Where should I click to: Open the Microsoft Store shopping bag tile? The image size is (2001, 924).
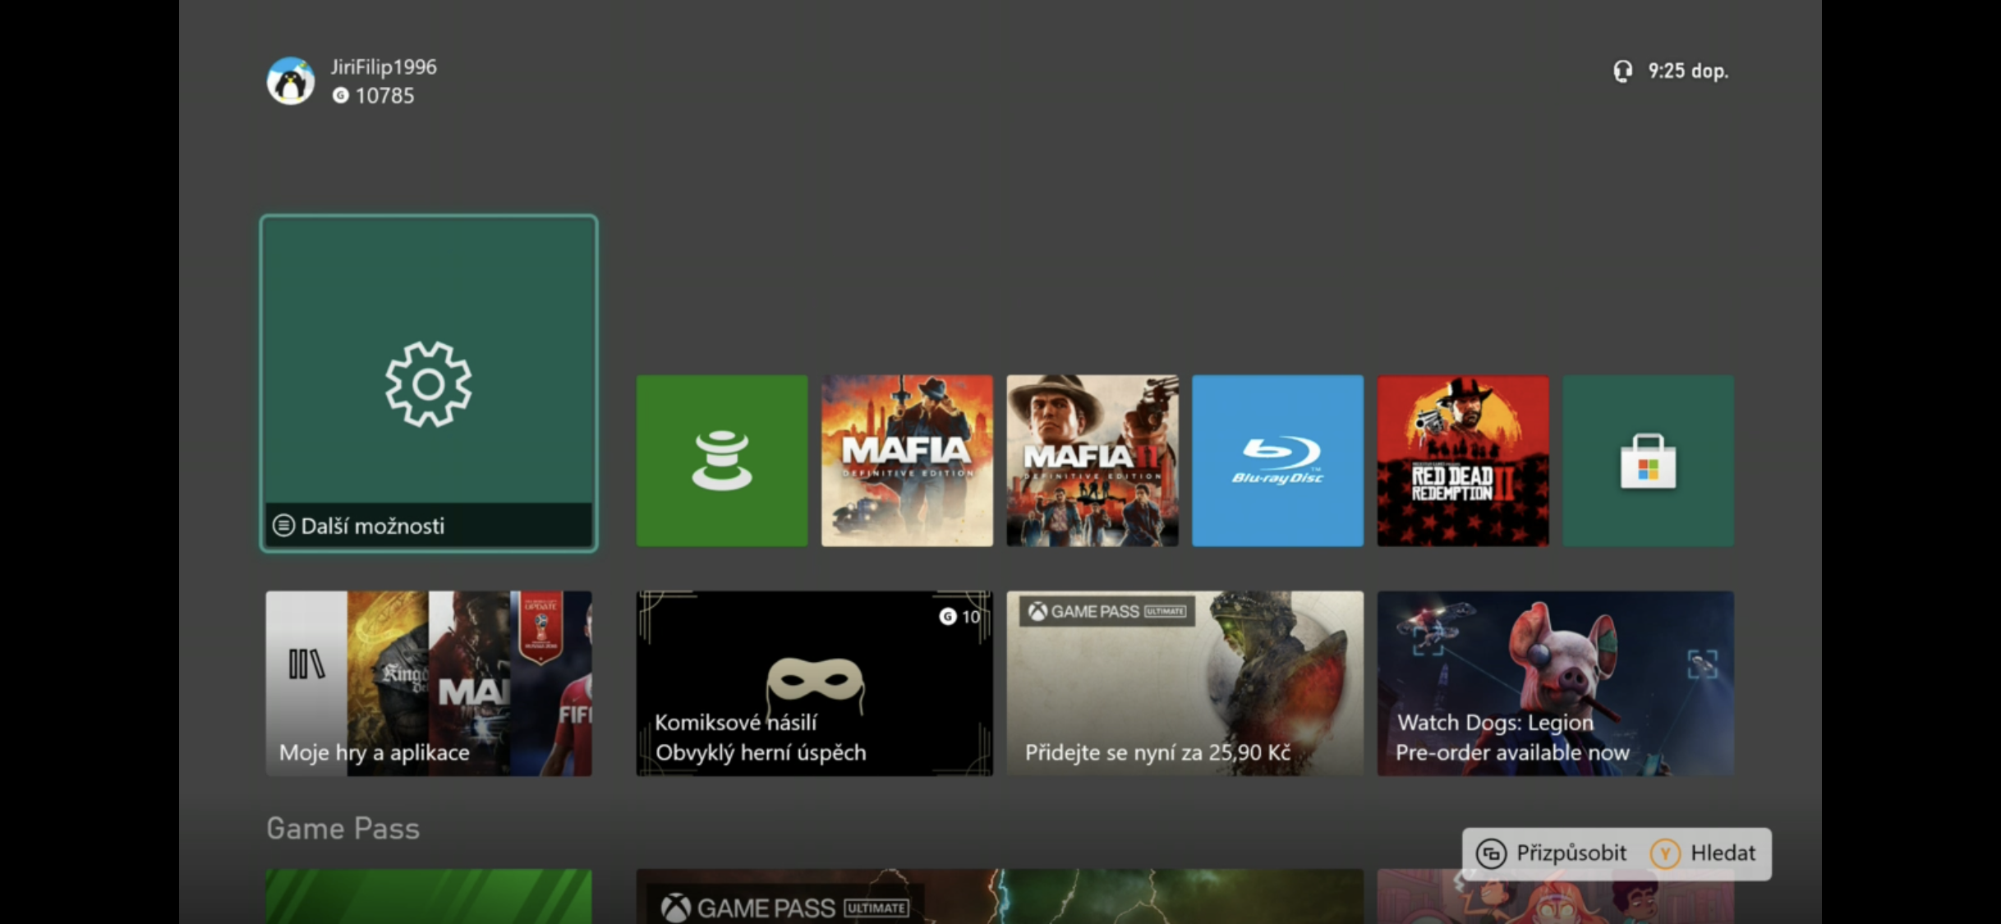pyautogui.click(x=1648, y=461)
